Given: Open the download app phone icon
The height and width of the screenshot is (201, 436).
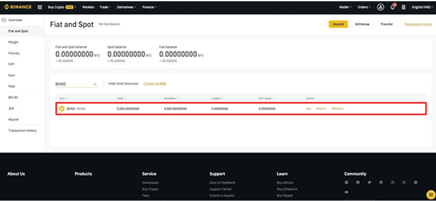Looking at the screenshot, I should pos(403,7).
